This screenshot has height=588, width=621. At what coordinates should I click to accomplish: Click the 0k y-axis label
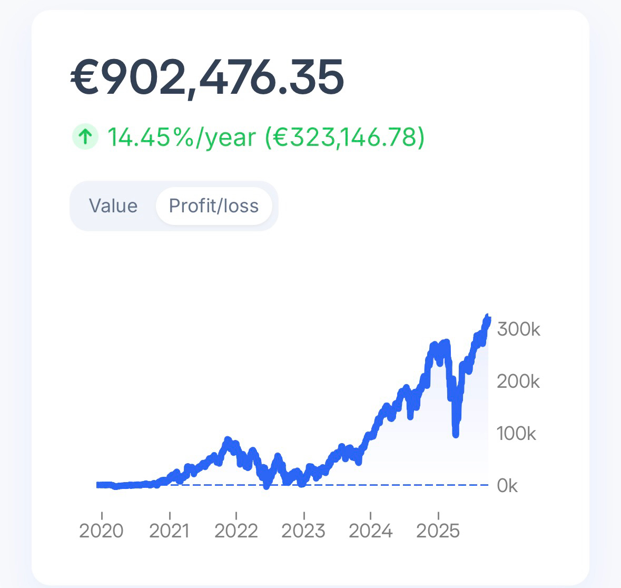coord(507,486)
